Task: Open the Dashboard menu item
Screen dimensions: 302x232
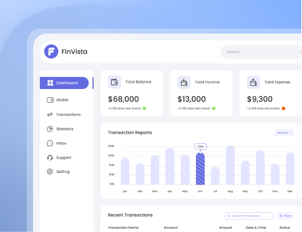Action: point(64,83)
